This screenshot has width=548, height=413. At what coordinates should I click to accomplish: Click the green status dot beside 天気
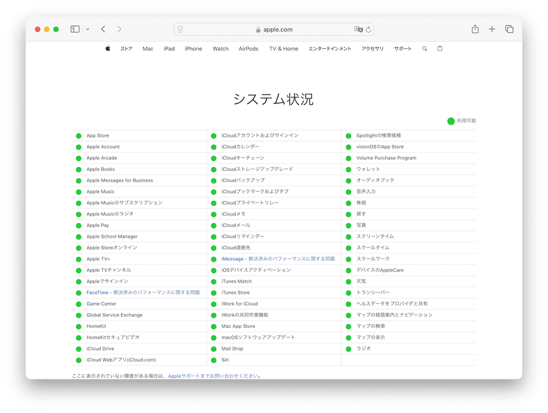(x=348, y=281)
